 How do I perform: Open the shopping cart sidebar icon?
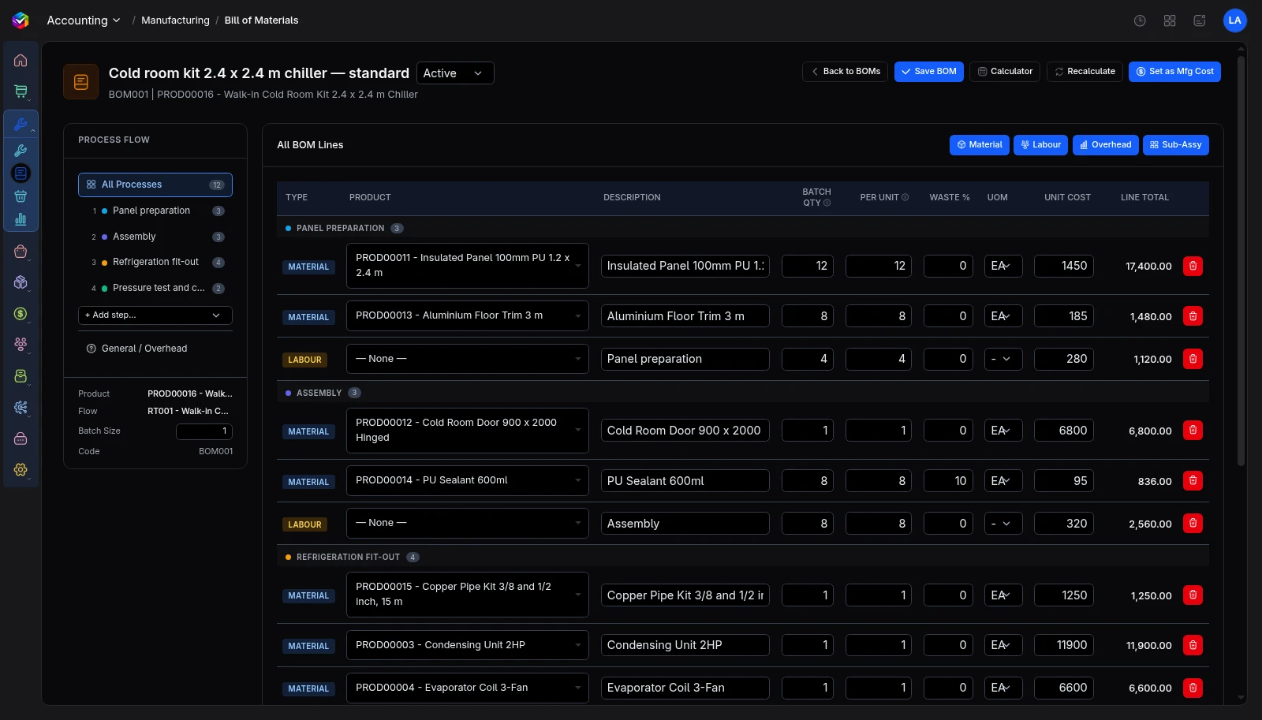pyautogui.click(x=21, y=91)
